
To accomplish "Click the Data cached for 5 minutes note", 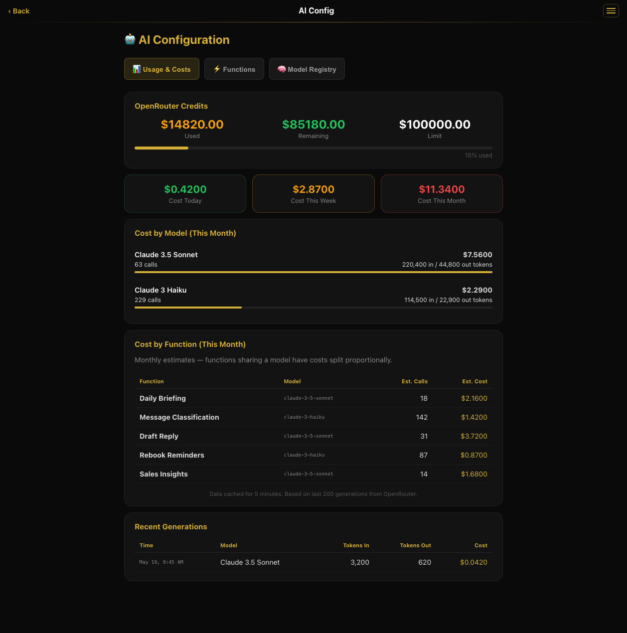I will [x=313, y=494].
